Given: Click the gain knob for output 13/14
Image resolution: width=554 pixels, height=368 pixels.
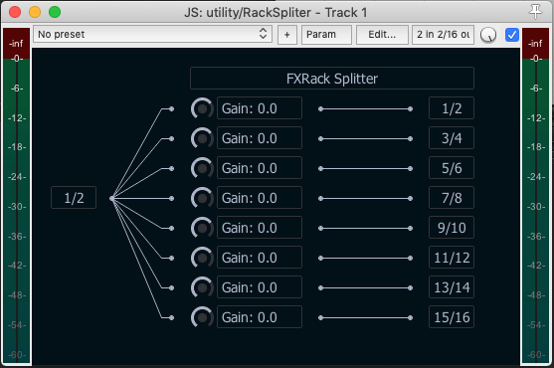Looking at the screenshot, I should pyautogui.click(x=202, y=287).
